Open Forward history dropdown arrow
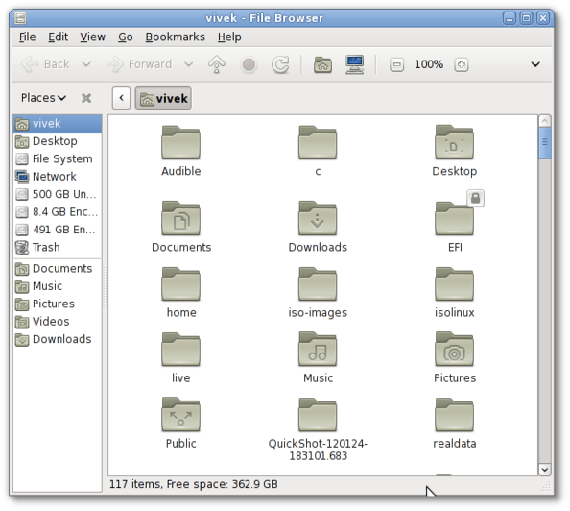570x511 pixels. pyautogui.click(x=188, y=64)
